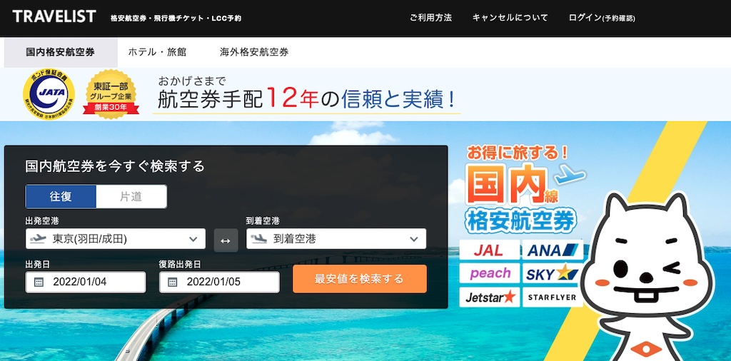Click the STARFLYER airline logo
The height and width of the screenshot is (361, 731).
(x=553, y=297)
